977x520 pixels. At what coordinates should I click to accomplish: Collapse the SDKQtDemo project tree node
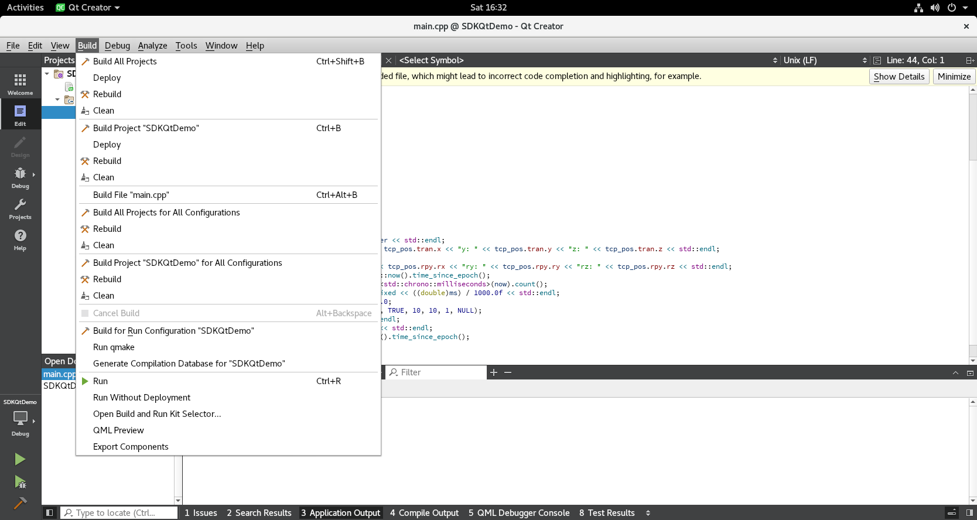tap(47, 74)
